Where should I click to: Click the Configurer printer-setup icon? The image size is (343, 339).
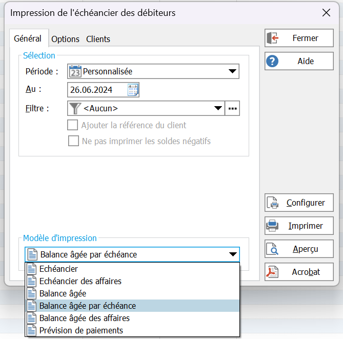coord(272,203)
